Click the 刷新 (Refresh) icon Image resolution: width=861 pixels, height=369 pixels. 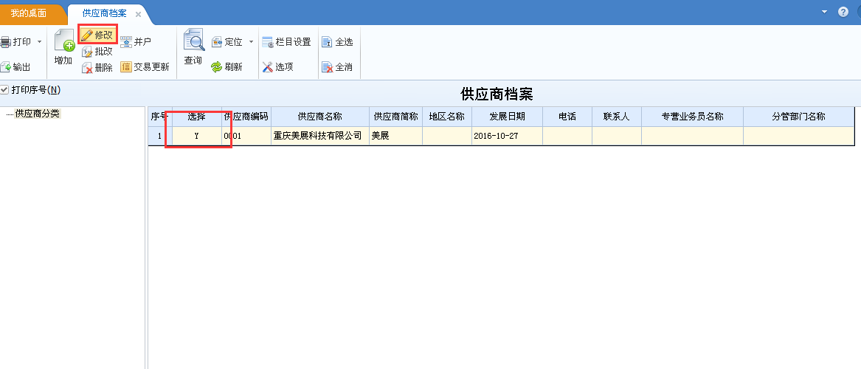216,67
